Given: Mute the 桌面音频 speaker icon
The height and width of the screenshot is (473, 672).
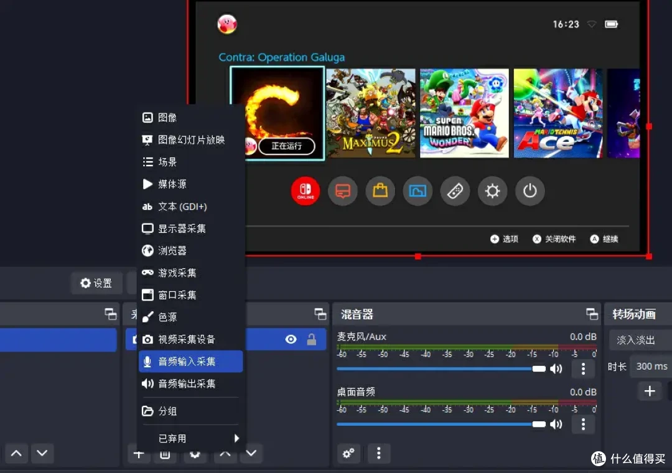Looking at the screenshot, I should (556, 424).
